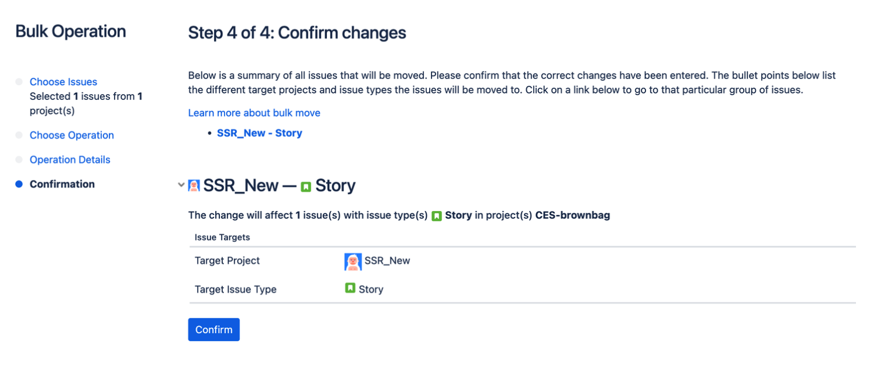
Task: Click the Story icon in the section heading
Action: click(306, 187)
